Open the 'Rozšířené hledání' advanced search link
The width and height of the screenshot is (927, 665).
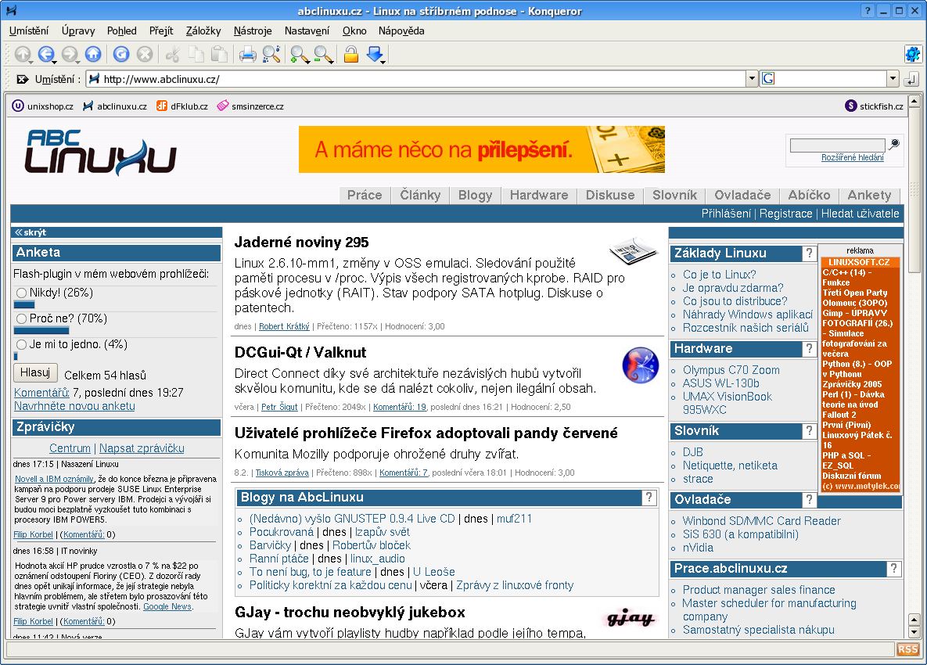tap(853, 157)
